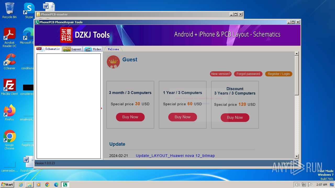The height and width of the screenshot is (188, 335).
Task: Open Skype desktop shortcut
Action: tap(29, 10)
